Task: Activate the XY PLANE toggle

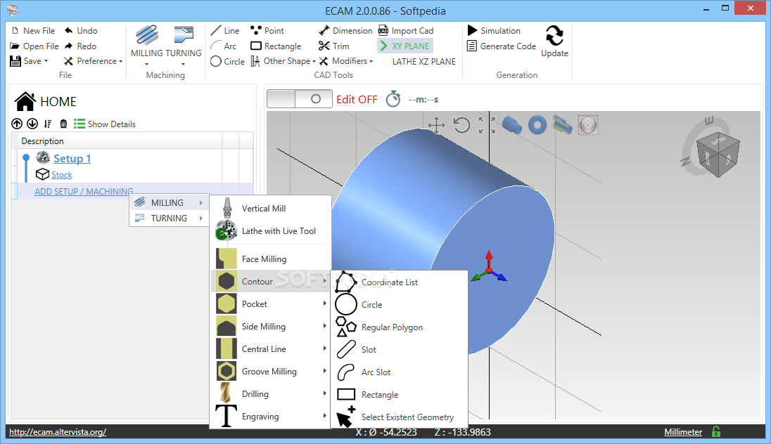Action: [x=405, y=46]
